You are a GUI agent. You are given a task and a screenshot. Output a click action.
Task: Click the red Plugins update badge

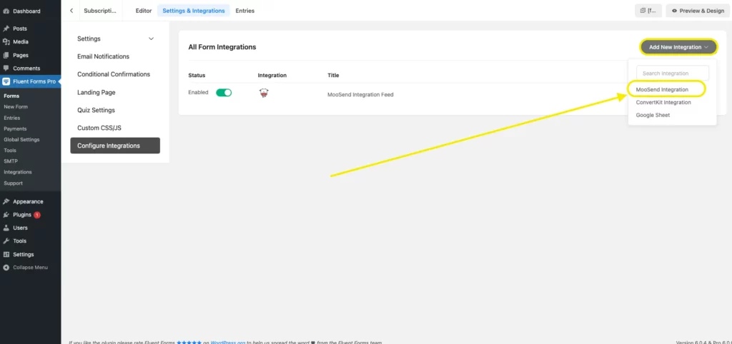pyautogui.click(x=37, y=215)
